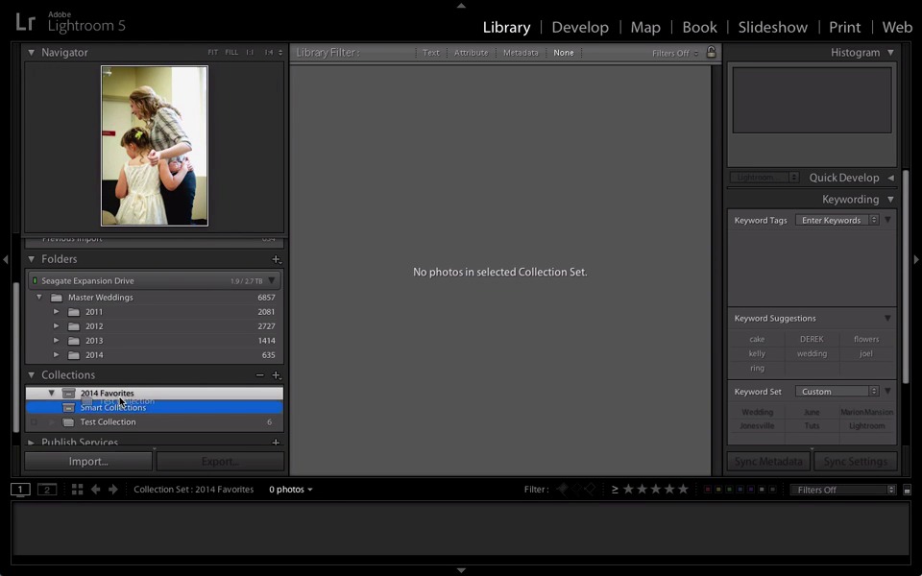Click the Master Weddings folder icon

coord(57,298)
